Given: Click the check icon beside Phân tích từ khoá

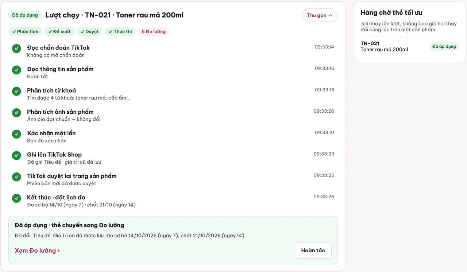Looking at the screenshot, I should point(16,92).
